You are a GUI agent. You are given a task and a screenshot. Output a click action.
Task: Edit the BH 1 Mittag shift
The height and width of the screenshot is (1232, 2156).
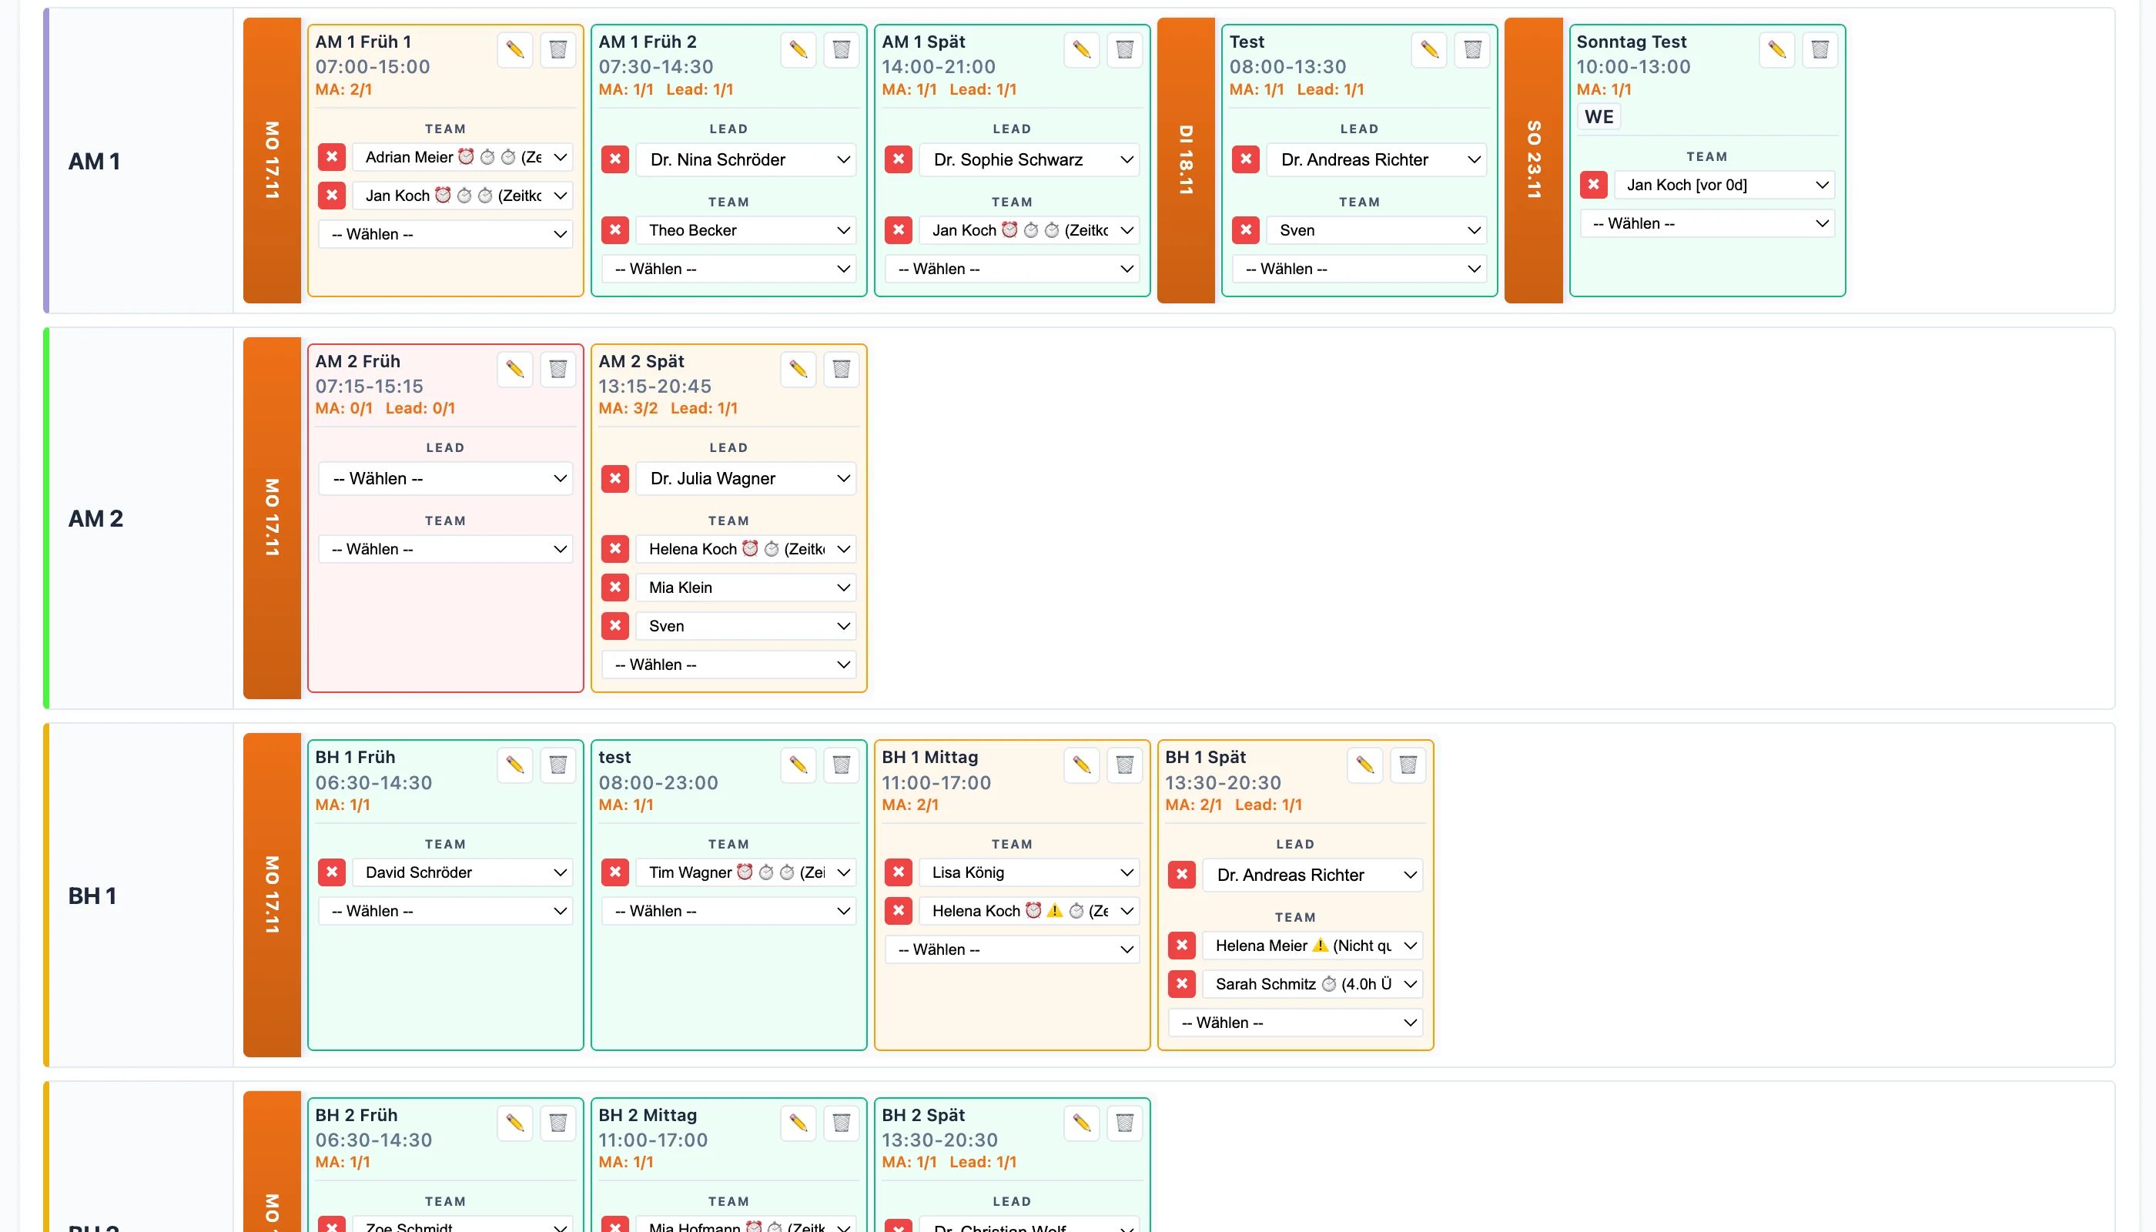[x=1081, y=765]
